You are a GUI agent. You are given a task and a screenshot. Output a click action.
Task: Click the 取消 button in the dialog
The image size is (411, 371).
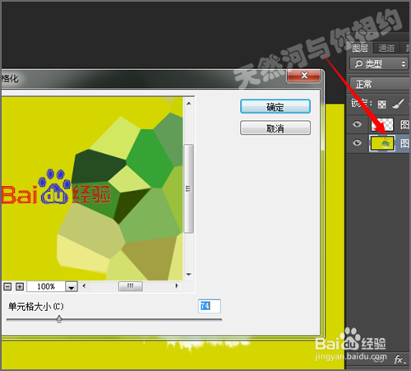pyautogui.click(x=275, y=128)
